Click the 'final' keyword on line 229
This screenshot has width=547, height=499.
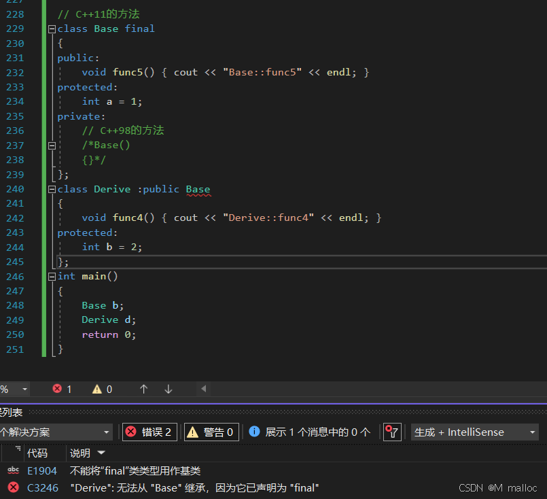point(139,29)
